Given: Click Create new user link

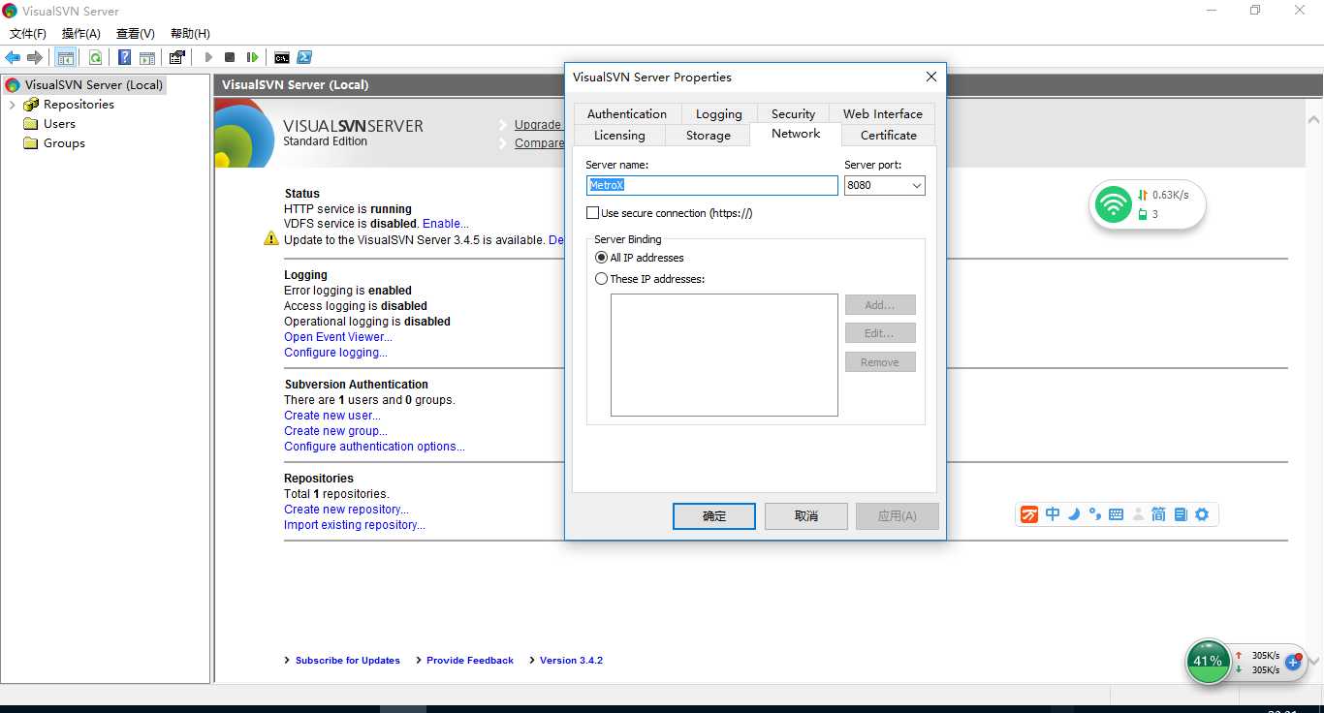Looking at the screenshot, I should point(332,416).
